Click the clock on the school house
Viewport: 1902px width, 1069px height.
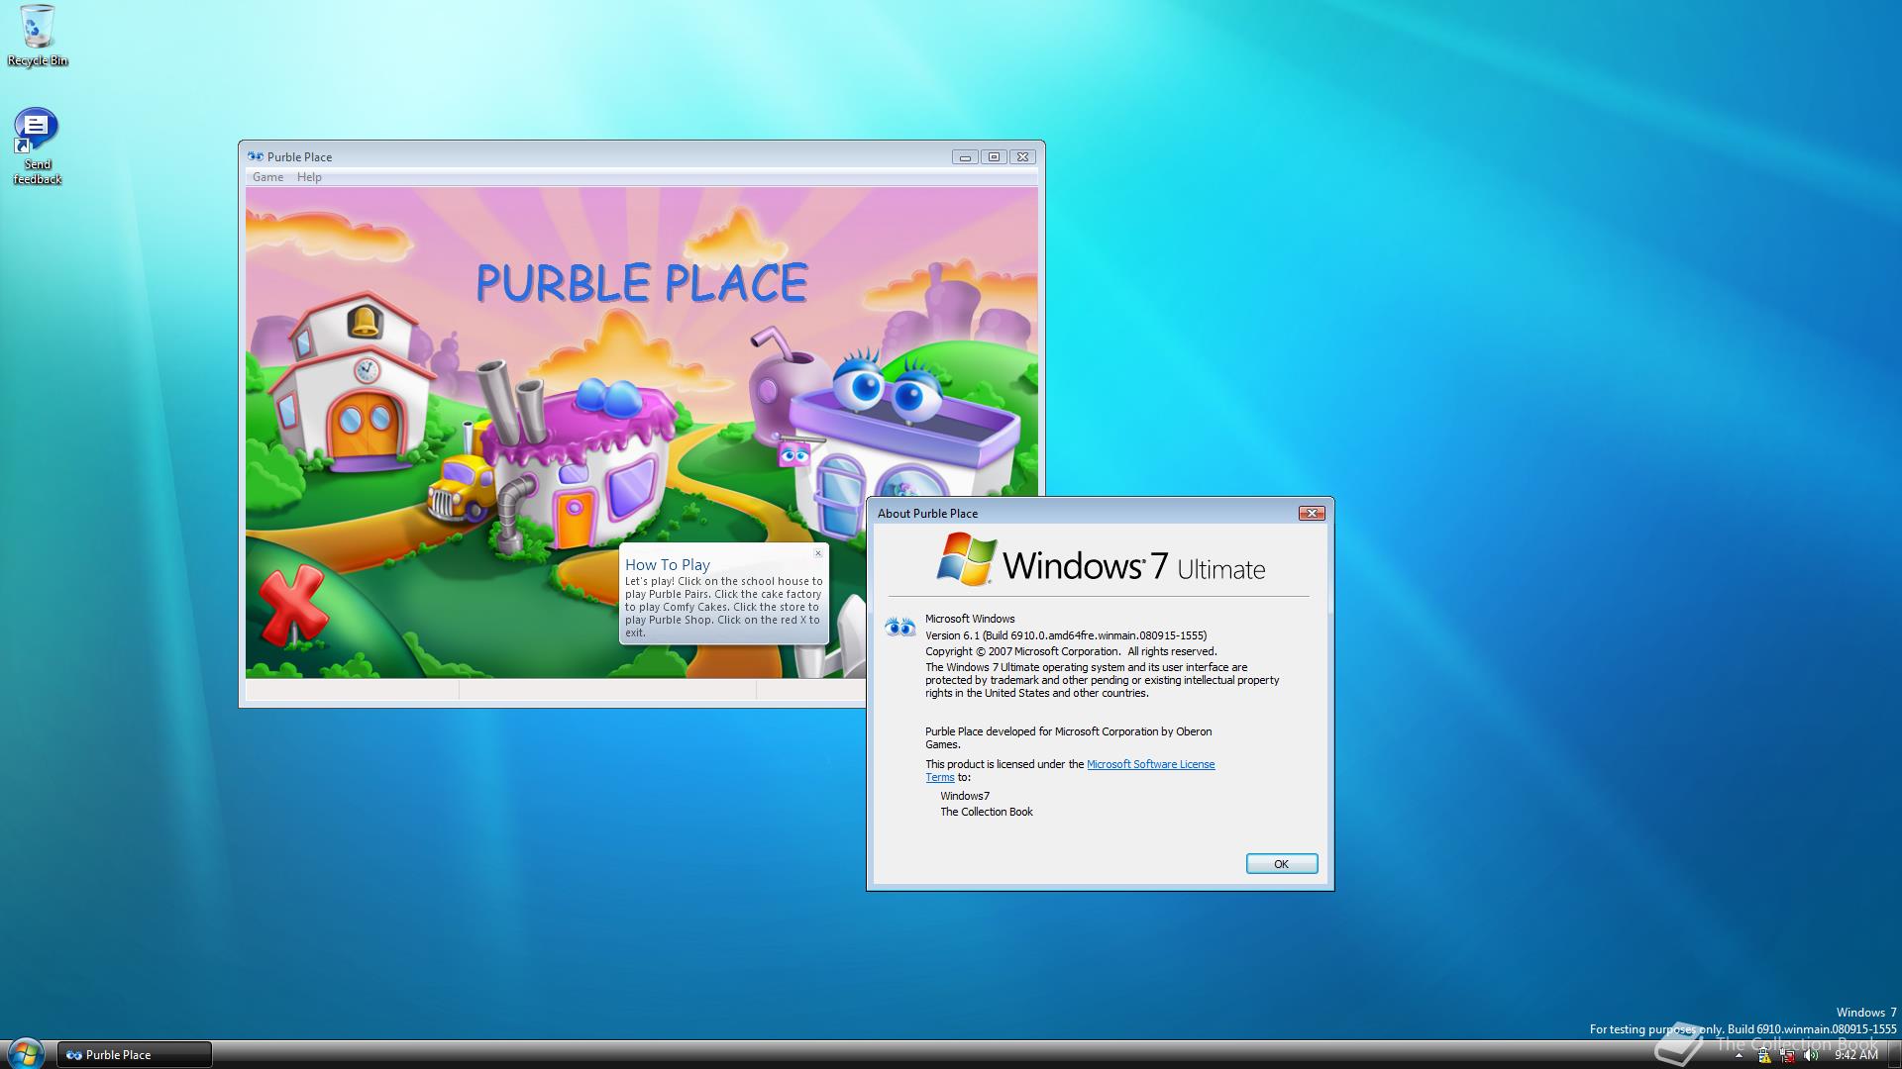366,371
